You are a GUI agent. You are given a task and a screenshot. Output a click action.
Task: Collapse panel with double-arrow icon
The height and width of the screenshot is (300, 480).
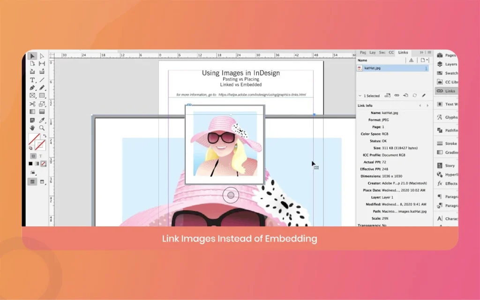point(421,52)
